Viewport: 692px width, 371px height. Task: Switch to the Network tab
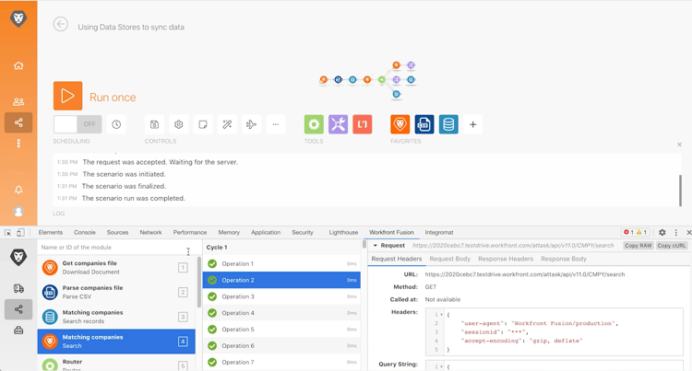tap(150, 232)
